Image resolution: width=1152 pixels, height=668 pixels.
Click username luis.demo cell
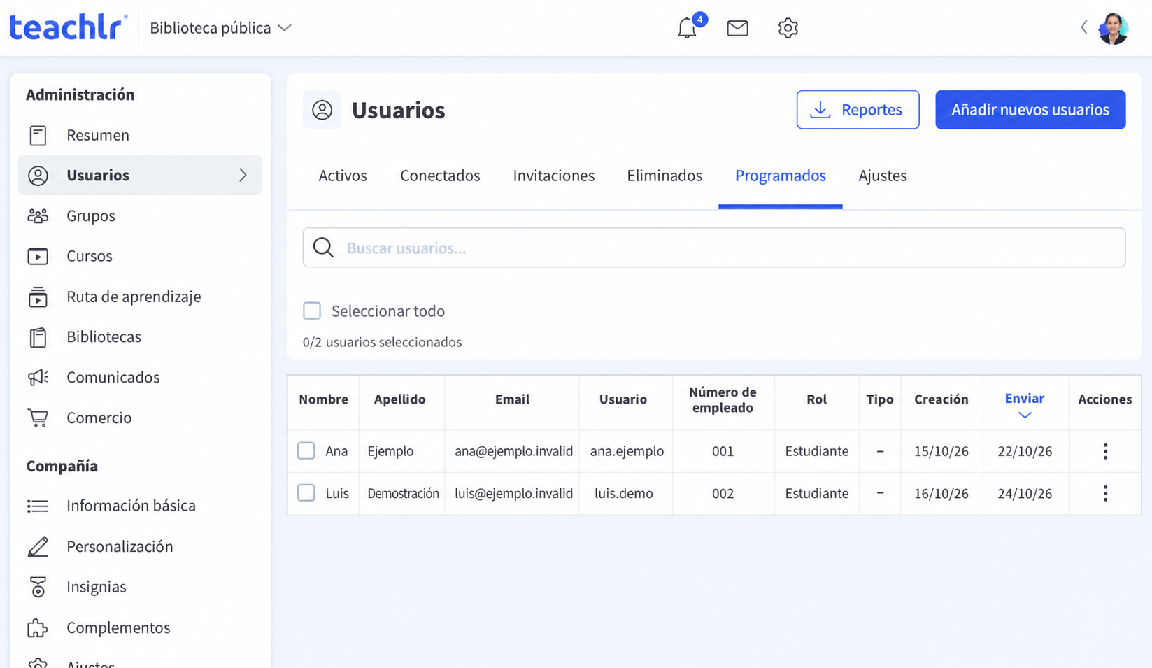click(x=624, y=493)
